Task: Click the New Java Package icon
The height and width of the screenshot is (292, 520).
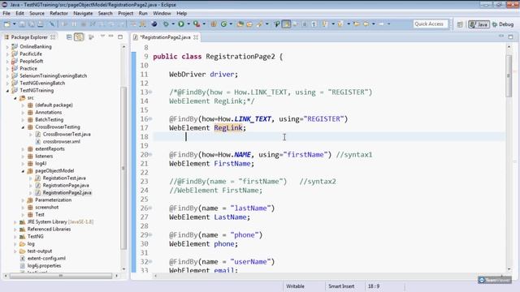Action: (214, 24)
